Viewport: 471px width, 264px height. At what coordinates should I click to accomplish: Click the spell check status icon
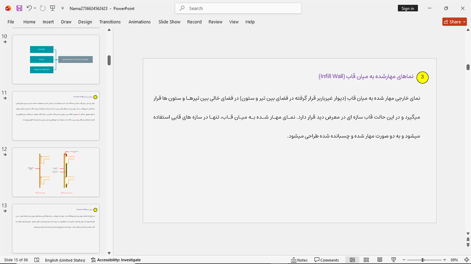(x=37, y=260)
